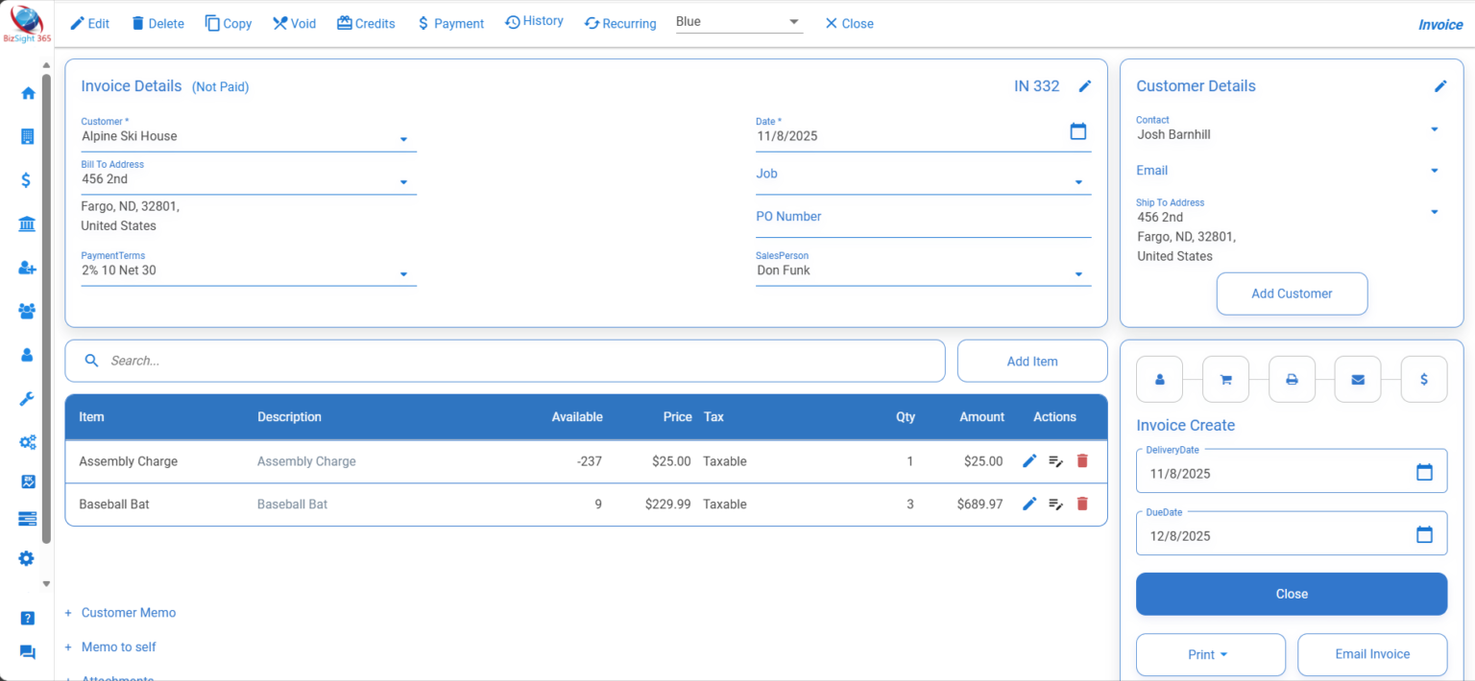Expand the Customer dropdown showing Alpine Ski House

403,137
